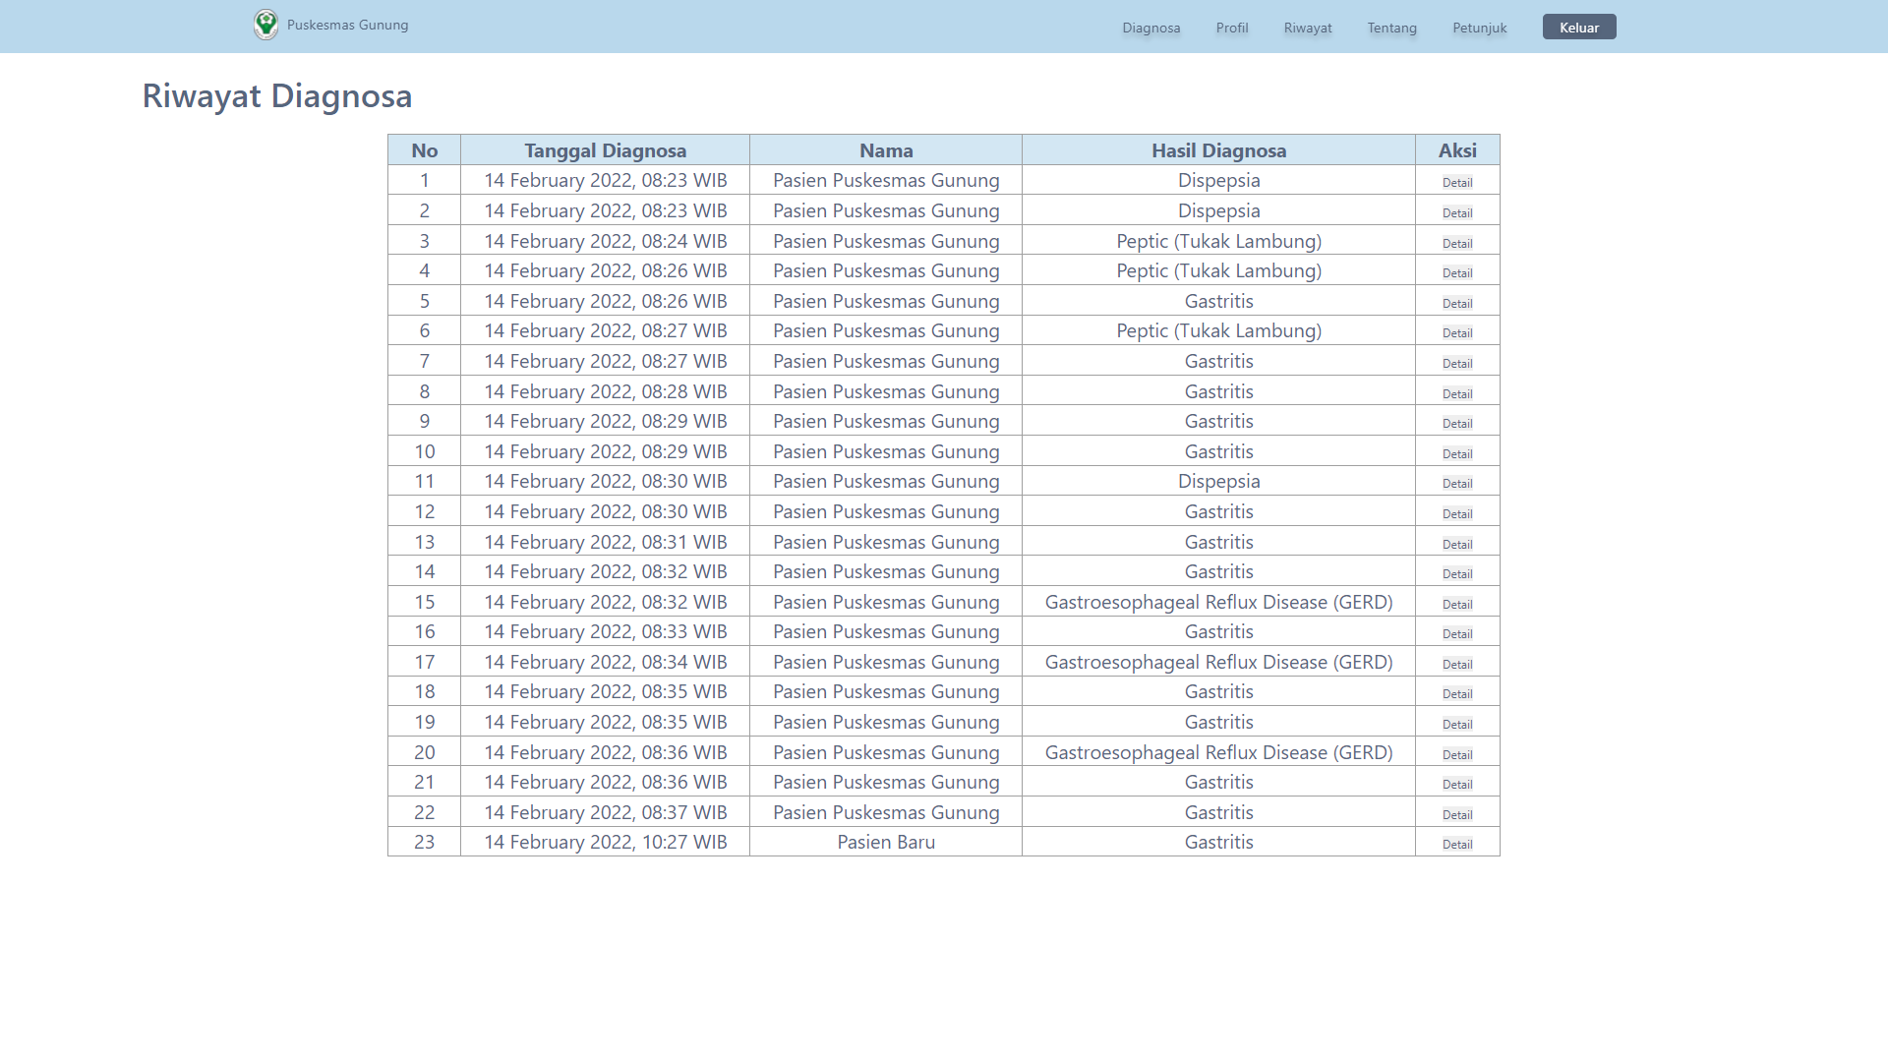1888x1062 pixels.
Task: Open the Diagnosa menu item
Action: pyautogui.click(x=1150, y=28)
